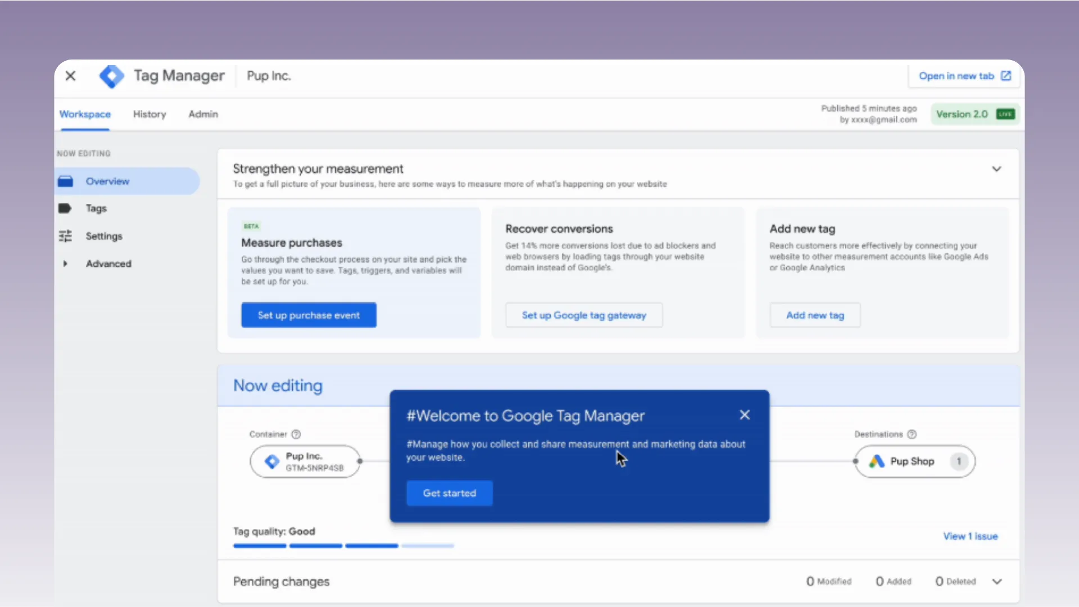Click the Tag Manager diamond logo
The image size is (1079, 607).
pos(111,76)
